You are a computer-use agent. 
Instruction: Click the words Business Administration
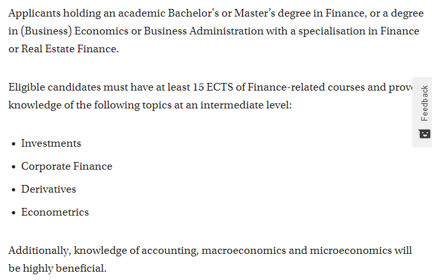[204, 31]
